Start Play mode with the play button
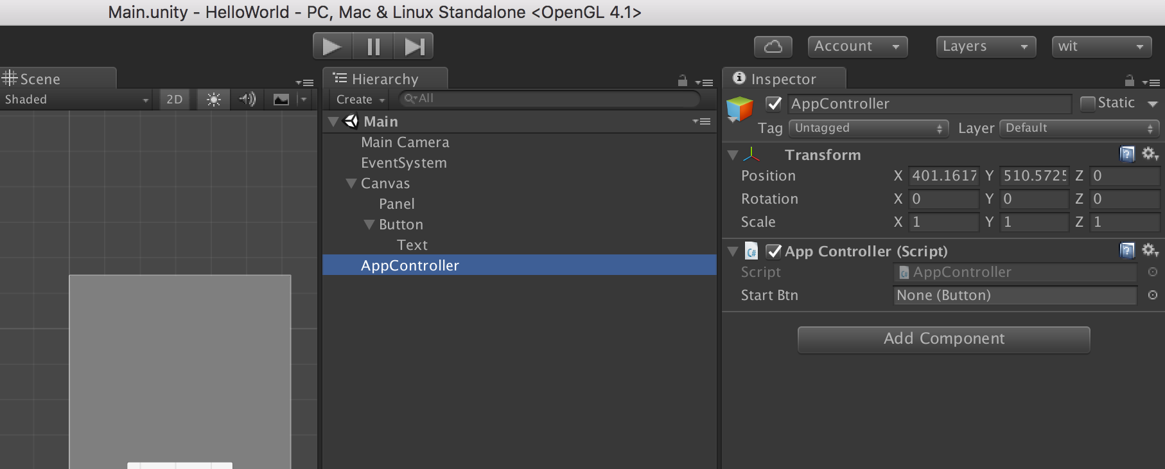This screenshot has height=469, width=1165. pos(332,46)
